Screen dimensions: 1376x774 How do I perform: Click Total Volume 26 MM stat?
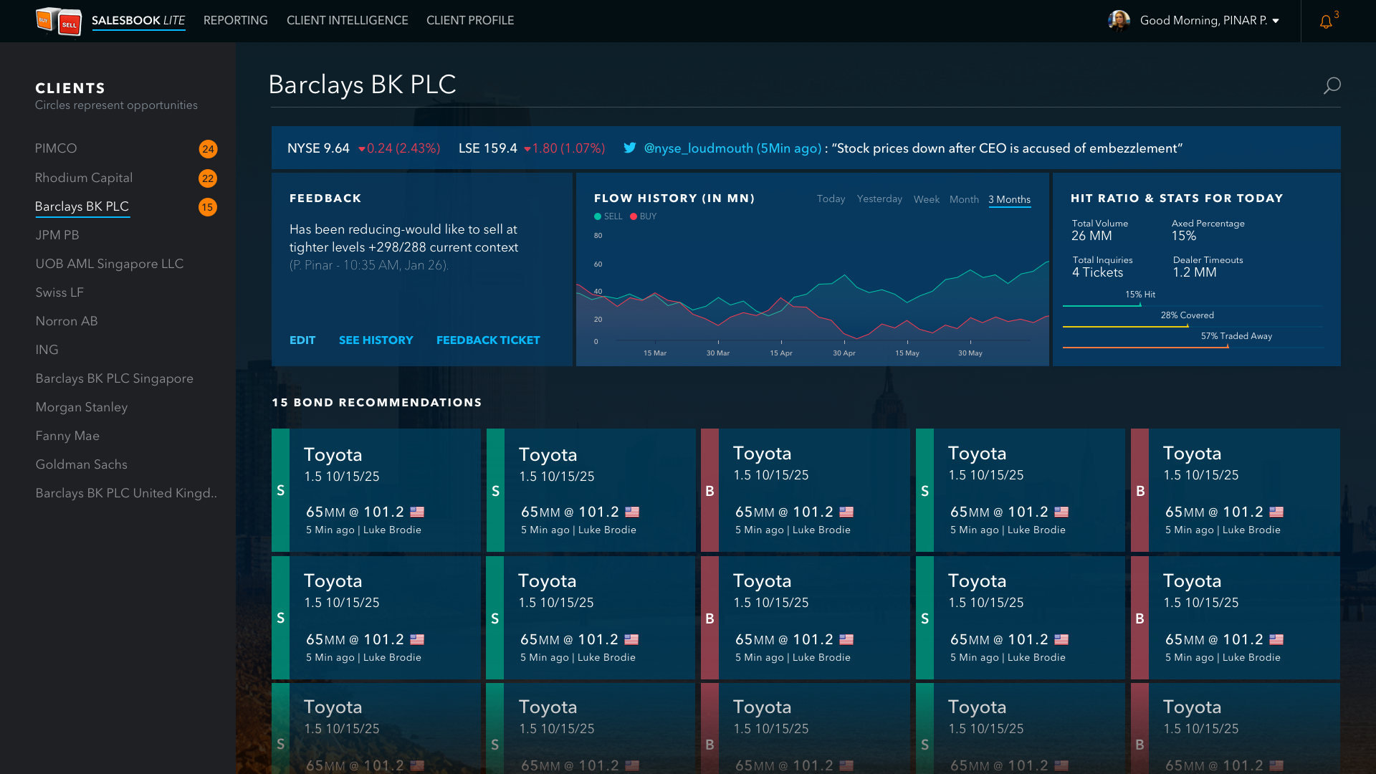(x=1099, y=230)
